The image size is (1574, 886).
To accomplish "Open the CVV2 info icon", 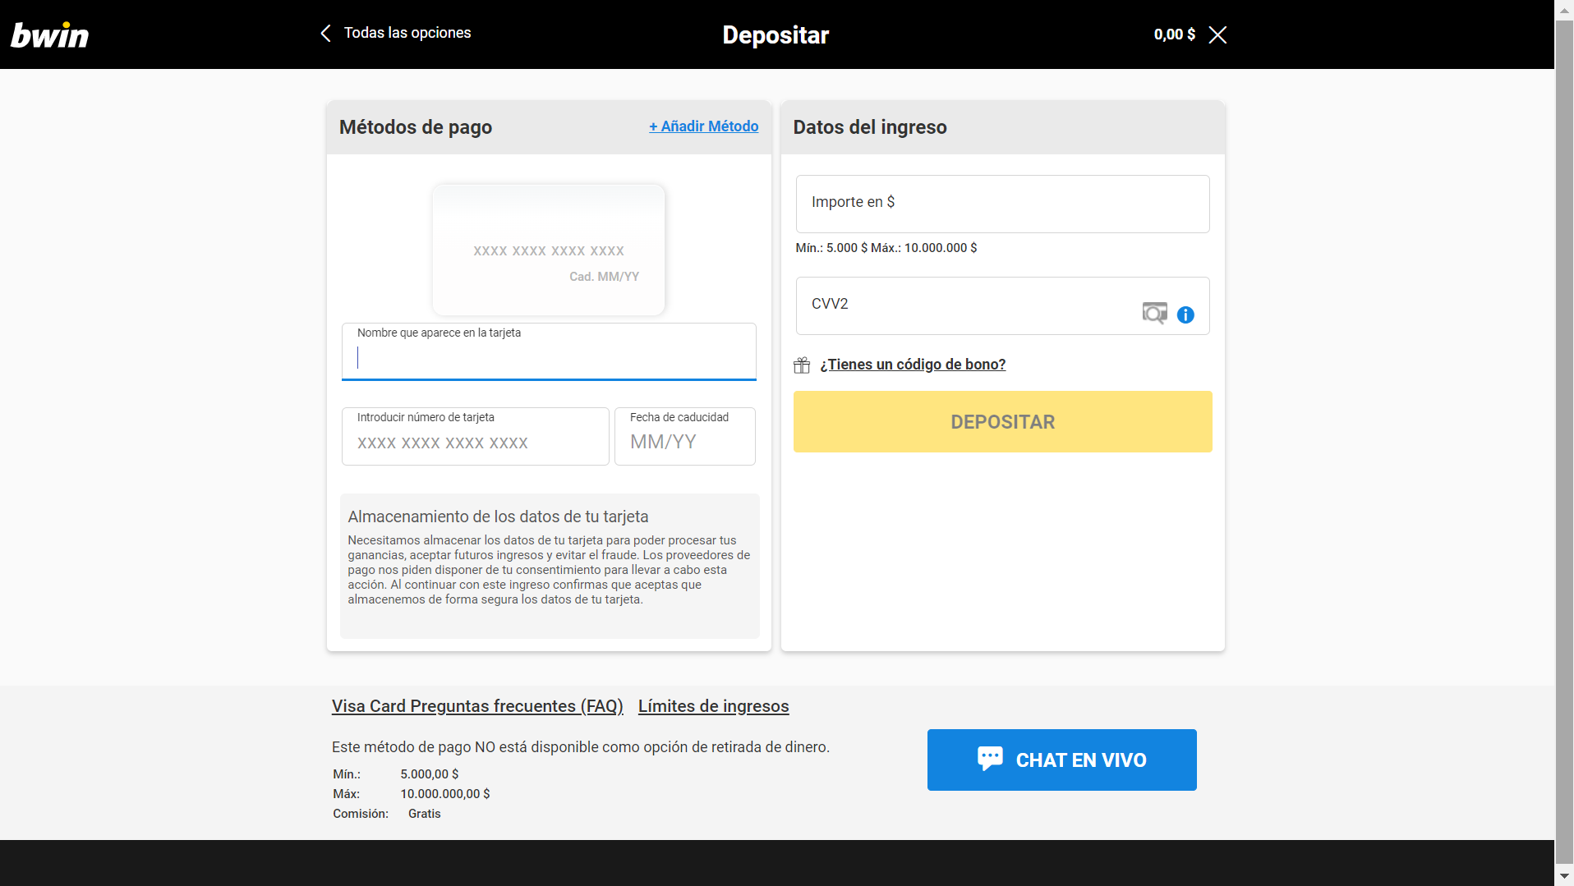I will point(1185,314).
